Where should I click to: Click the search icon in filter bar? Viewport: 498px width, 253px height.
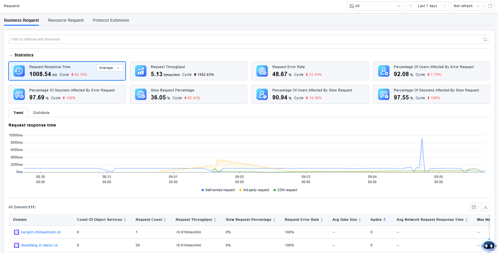(485, 39)
